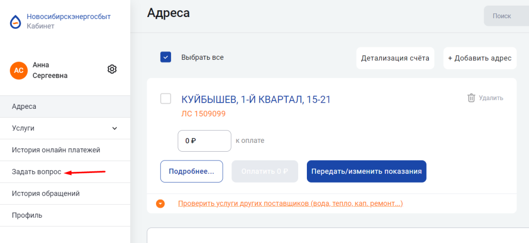Open the Адреса sidebar section
This screenshot has width=529, height=243.
[x=24, y=107]
